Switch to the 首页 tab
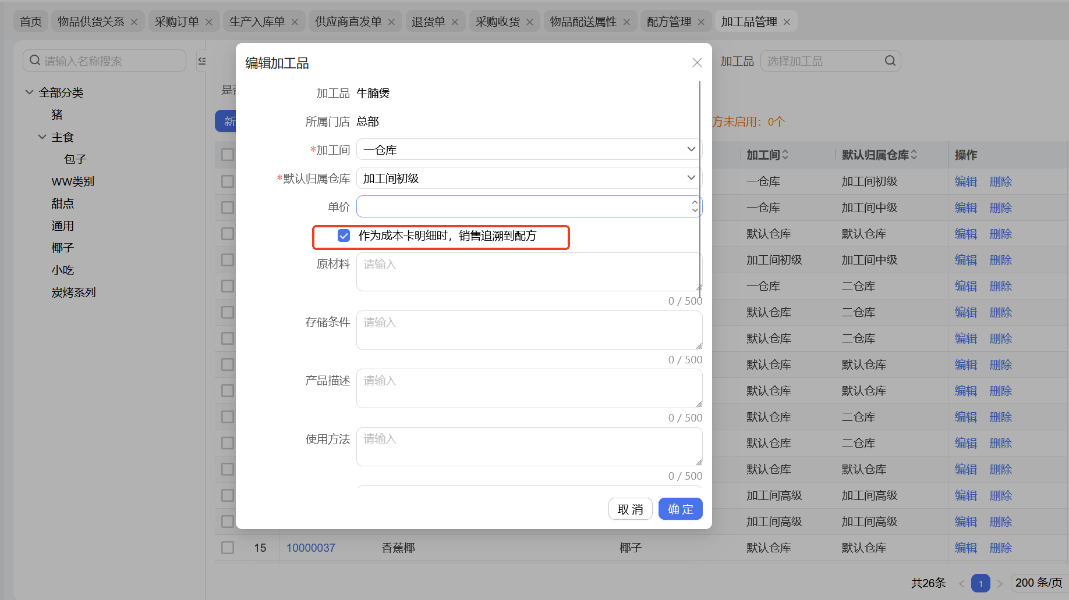Screen dimensions: 1069x600 [x=31, y=22]
